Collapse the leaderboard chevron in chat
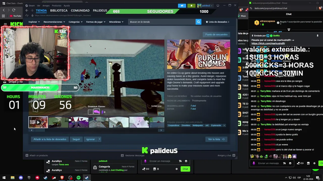323x181 pixels. [x=289, y=29]
